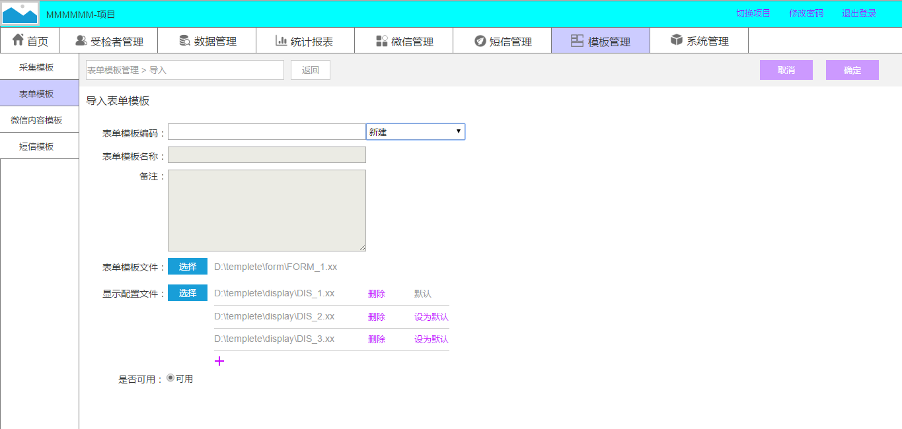902x429 pixels.
Task: Open the 短信模板 sidebar tab
Action: [x=36, y=147]
